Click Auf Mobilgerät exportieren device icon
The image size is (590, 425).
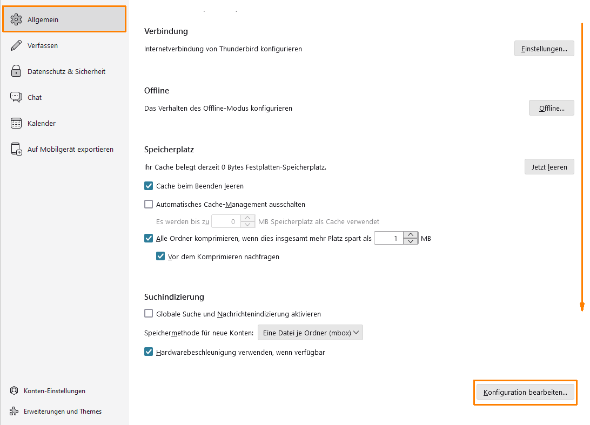click(x=16, y=149)
